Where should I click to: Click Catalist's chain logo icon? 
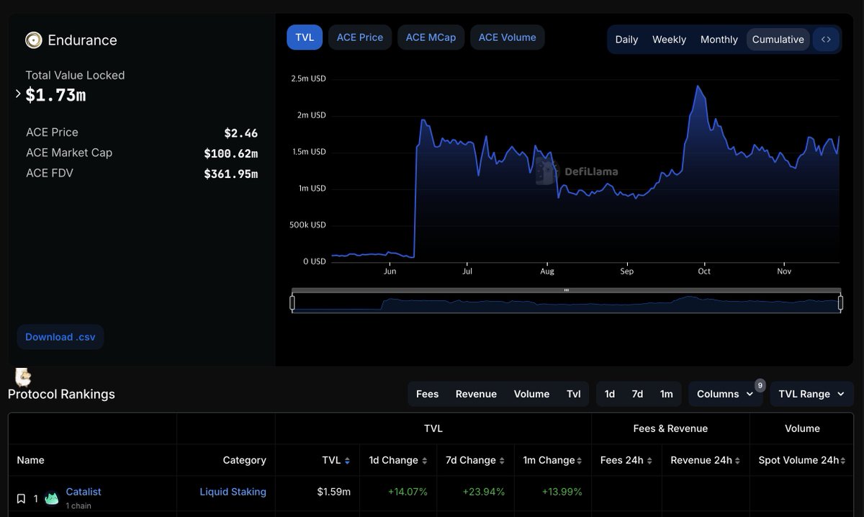click(x=51, y=498)
